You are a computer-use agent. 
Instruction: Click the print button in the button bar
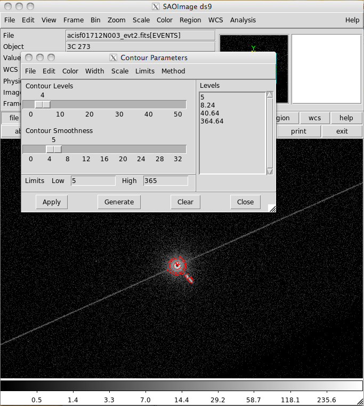pyautogui.click(x=298, y=131)
